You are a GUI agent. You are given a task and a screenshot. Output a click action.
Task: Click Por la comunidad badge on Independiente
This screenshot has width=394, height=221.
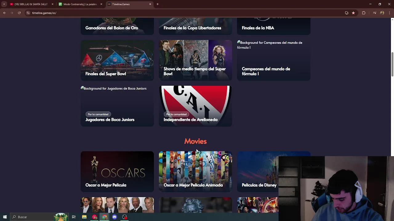[x=176, y=114]
